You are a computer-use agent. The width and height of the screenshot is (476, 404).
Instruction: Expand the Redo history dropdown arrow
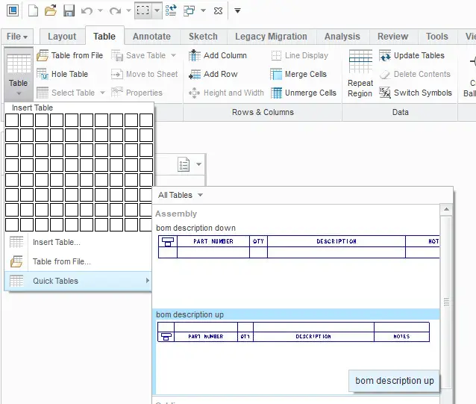pyautogui.click(x=128, y=11)
